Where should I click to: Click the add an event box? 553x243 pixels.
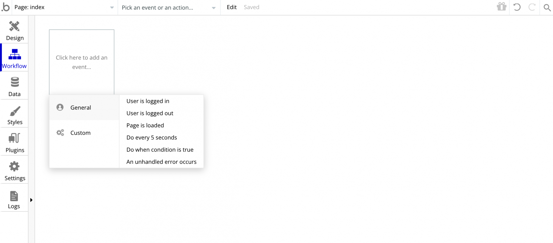point(82,62)
